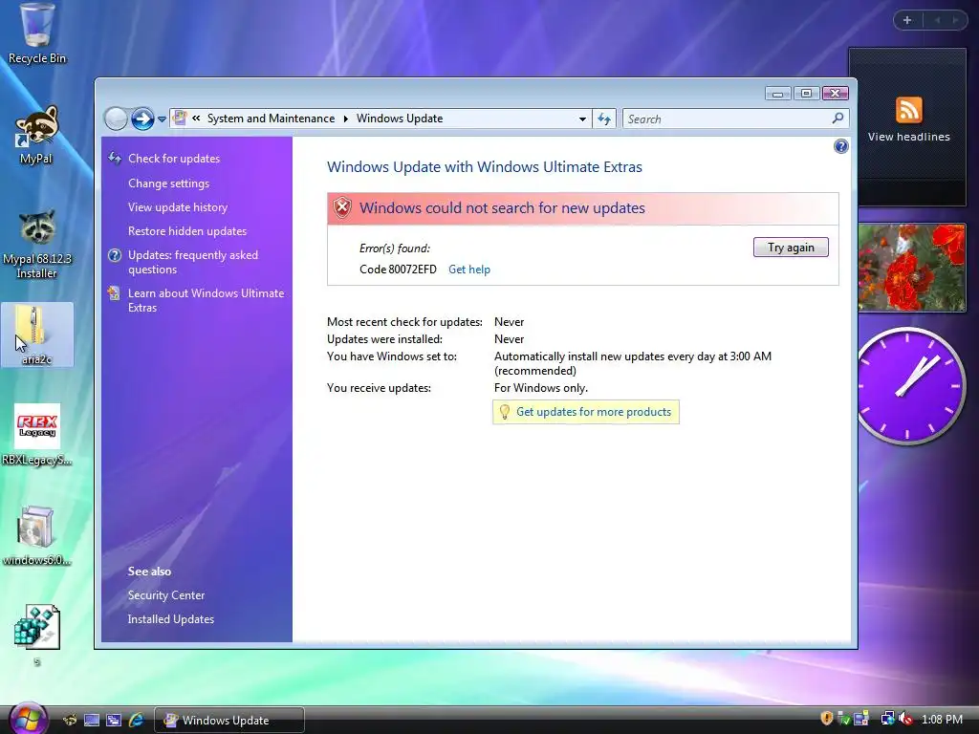Open Windows Update help question mark icon
This screenshot has width=979, height=734.
click(841, 146)
